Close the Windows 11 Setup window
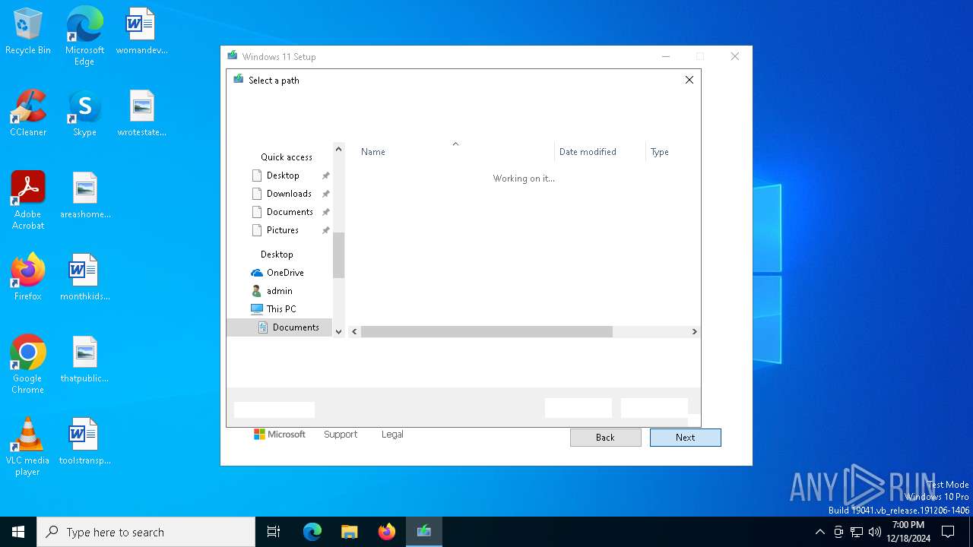The height and width of the screenshot is (547, 973). pyautogui.click(x=735, y=56)
